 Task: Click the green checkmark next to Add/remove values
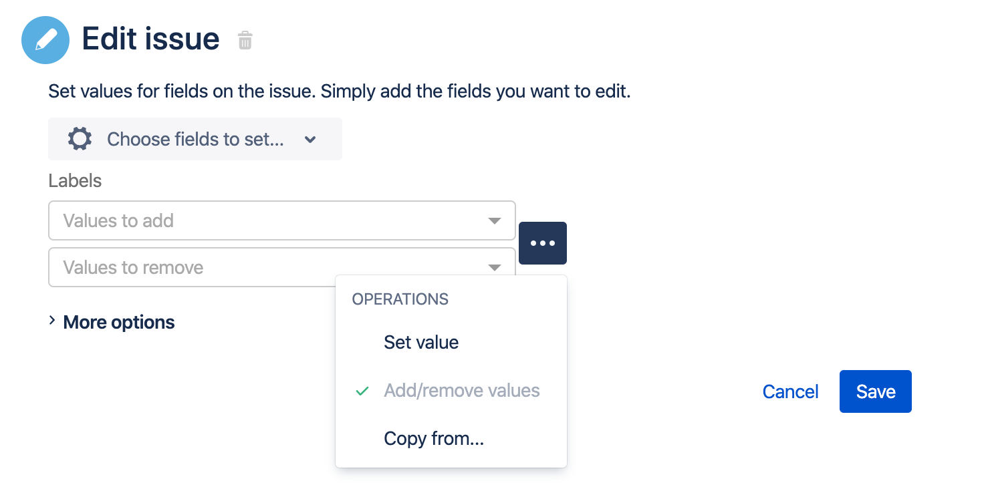coord(362,391)
